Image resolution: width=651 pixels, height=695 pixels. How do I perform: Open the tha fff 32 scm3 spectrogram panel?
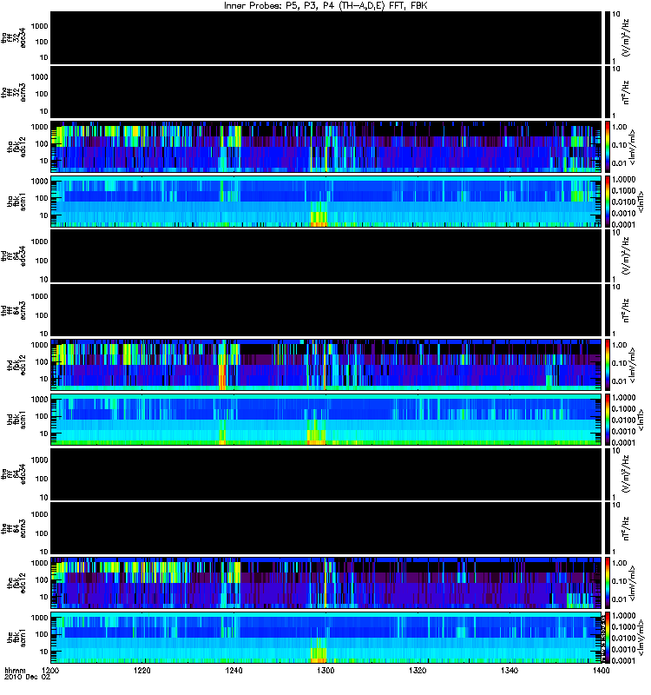tap(326, 92)
